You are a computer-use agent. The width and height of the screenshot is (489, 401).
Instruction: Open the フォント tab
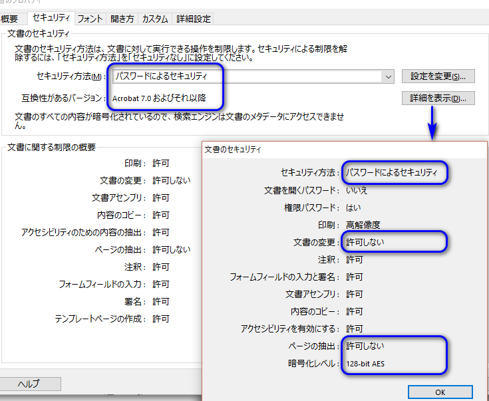point(90,19)
